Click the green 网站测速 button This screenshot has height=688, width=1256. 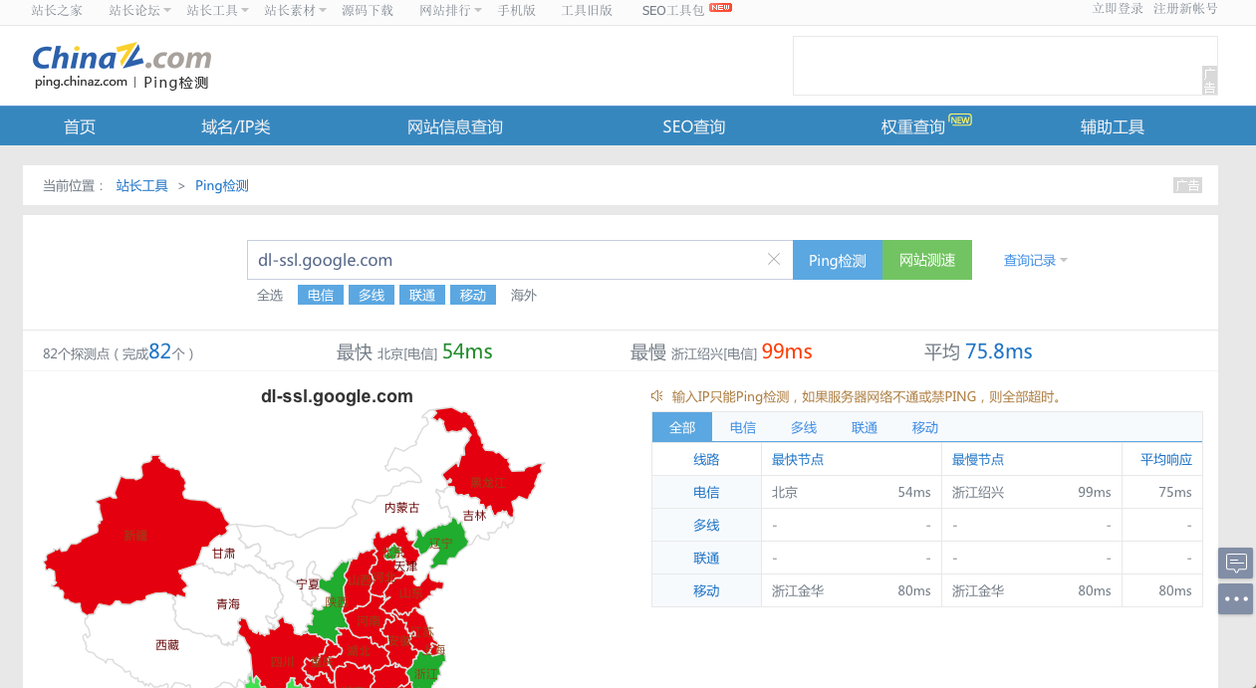click(x=927, y=260)
